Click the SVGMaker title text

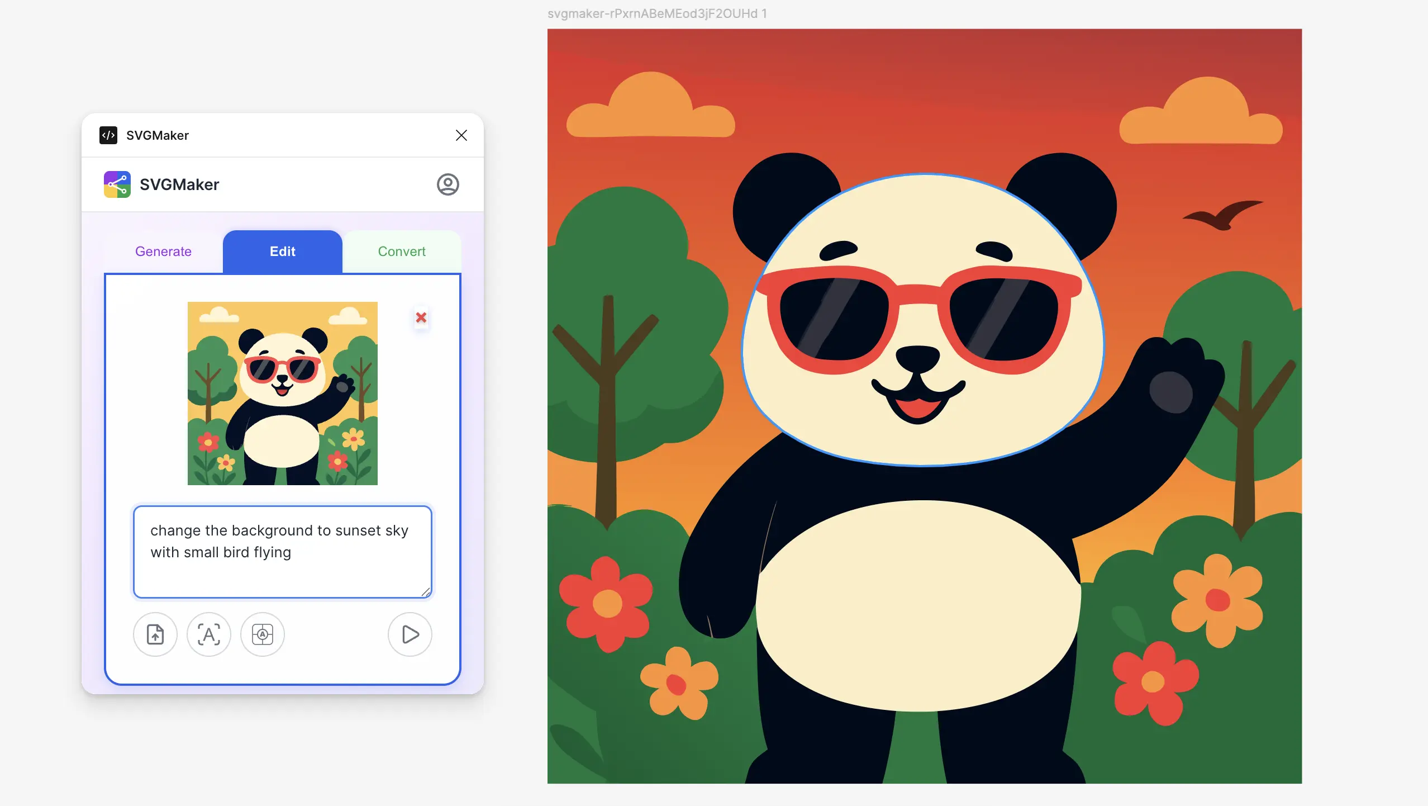179,184
